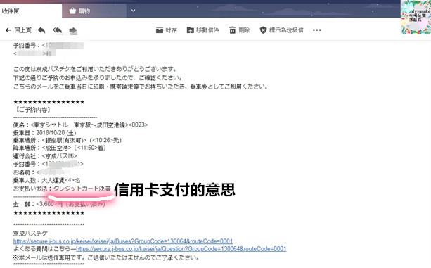Click the 京成バスチケ signature text
This screenshot has width=431, height=268.
click(30, 234)
